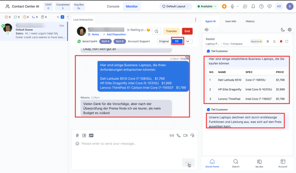Click the orange lightning bolt icon in header
296x173 pixels.
tap(224, 6)
